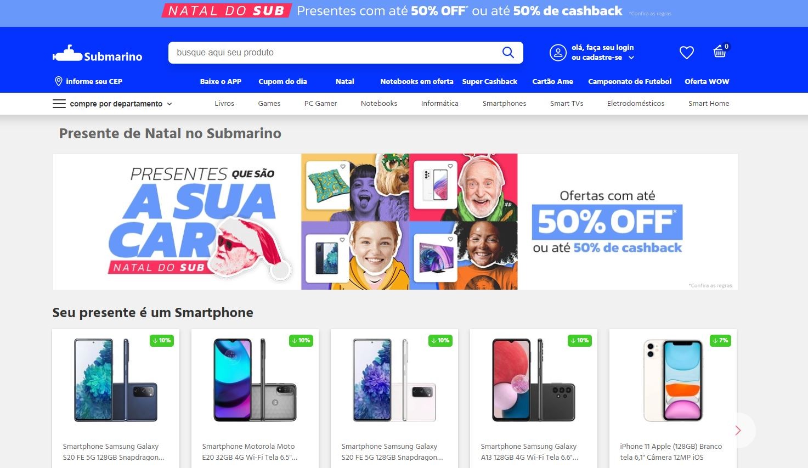Click the location pin CEP icon
The width and height of the screenshot is (808, 468).
click(59, 81)
